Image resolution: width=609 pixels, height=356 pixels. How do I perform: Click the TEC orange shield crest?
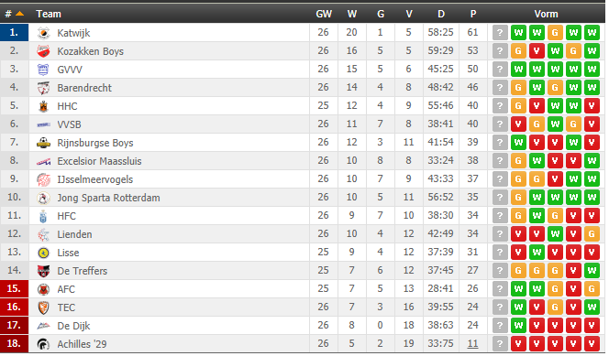[43, 307]
